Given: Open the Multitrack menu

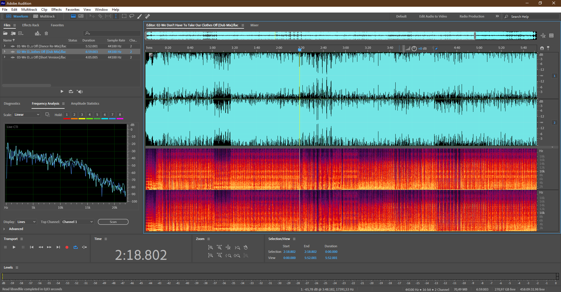Looking at the screenshot, I should click(x=29, y=10).
